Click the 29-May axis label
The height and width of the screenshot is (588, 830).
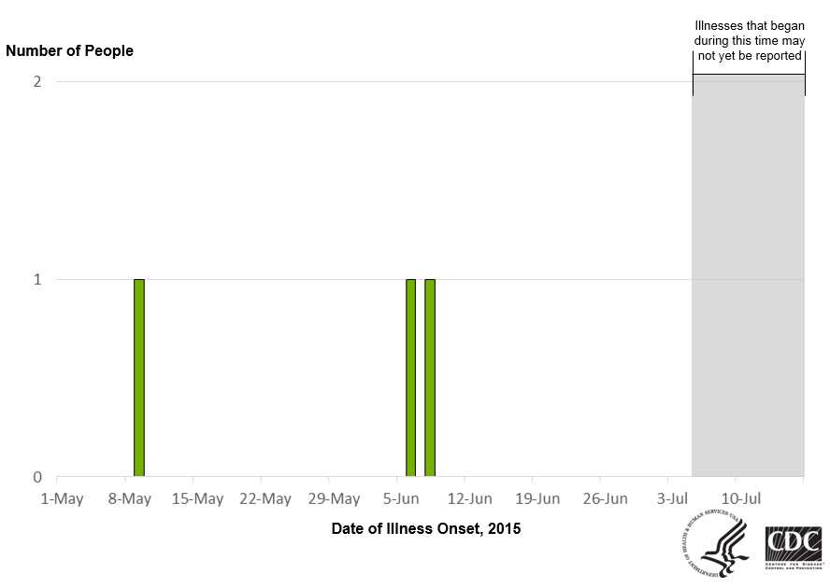click(333, 498)
